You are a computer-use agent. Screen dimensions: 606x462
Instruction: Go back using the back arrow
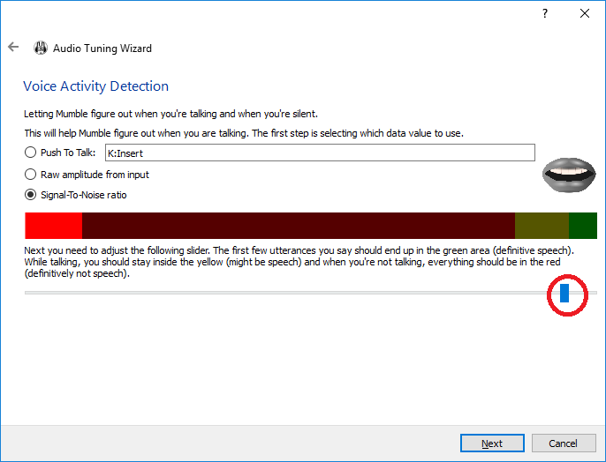[x=13, y=47]
